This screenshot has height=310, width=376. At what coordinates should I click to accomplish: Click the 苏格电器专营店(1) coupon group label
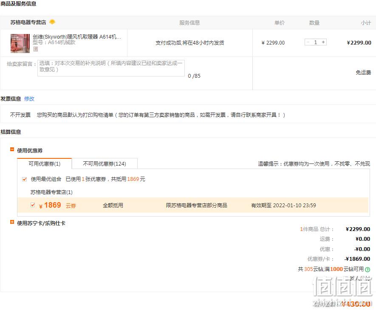coord(51,192)
